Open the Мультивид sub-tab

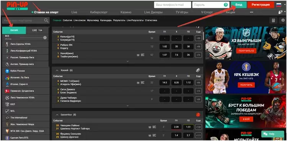[93, 20]
